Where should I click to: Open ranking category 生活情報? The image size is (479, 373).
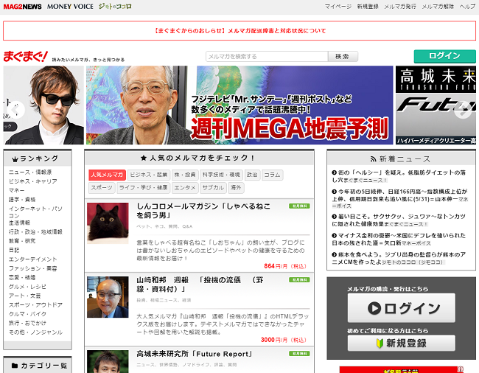[19, 223]
